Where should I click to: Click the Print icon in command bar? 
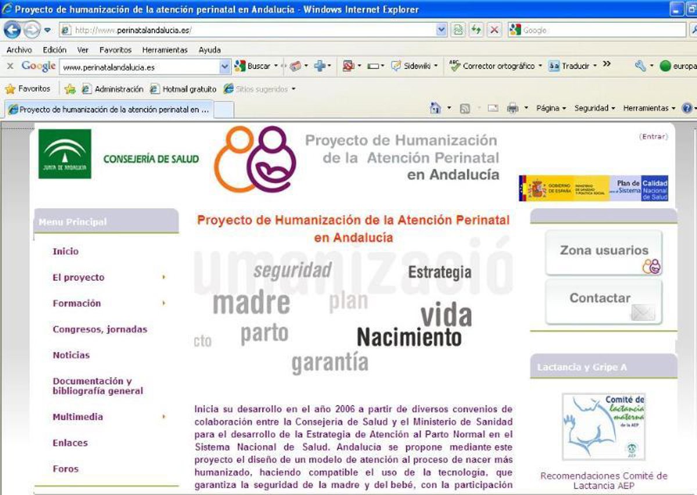point(512,108)
